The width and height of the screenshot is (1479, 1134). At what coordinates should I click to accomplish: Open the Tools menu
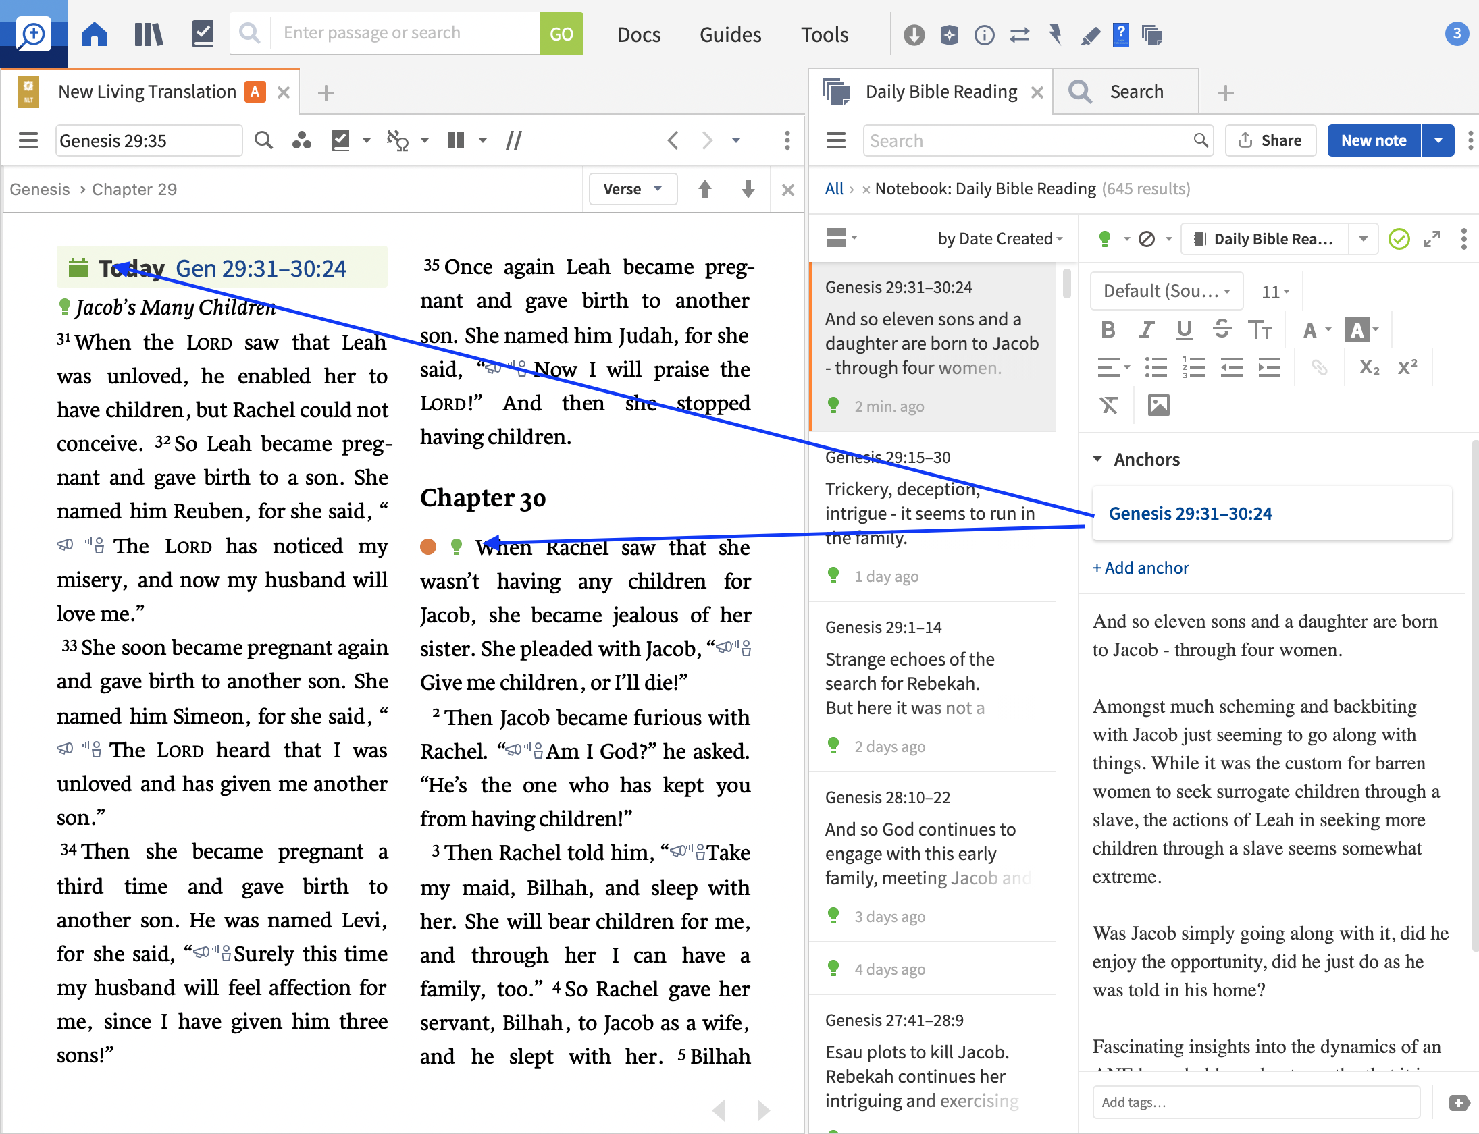[x=825, y=34]
